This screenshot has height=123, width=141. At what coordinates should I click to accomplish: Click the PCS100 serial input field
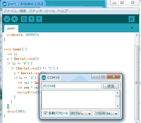point(72,86)
